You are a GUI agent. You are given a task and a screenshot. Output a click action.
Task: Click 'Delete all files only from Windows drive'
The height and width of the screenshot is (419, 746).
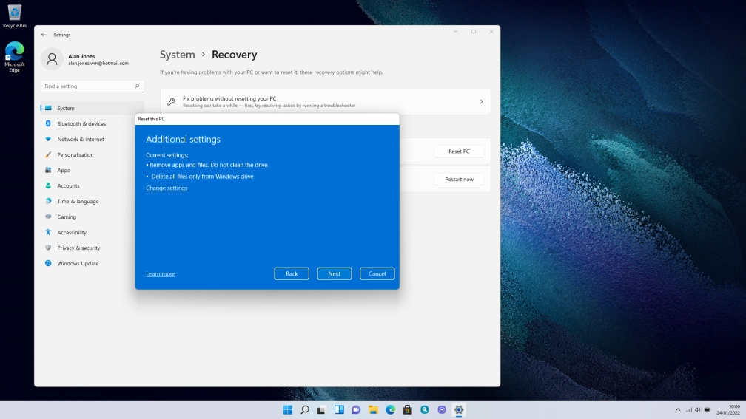[x=202, y=176]
